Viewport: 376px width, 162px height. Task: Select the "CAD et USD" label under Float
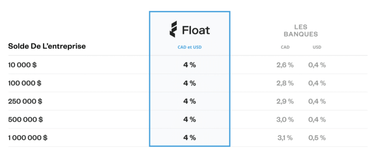[189, 47]
